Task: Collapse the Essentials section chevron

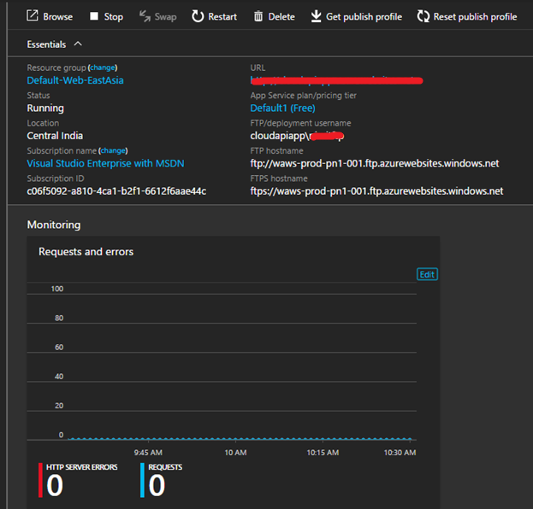Action: click(x=78, y=44)
